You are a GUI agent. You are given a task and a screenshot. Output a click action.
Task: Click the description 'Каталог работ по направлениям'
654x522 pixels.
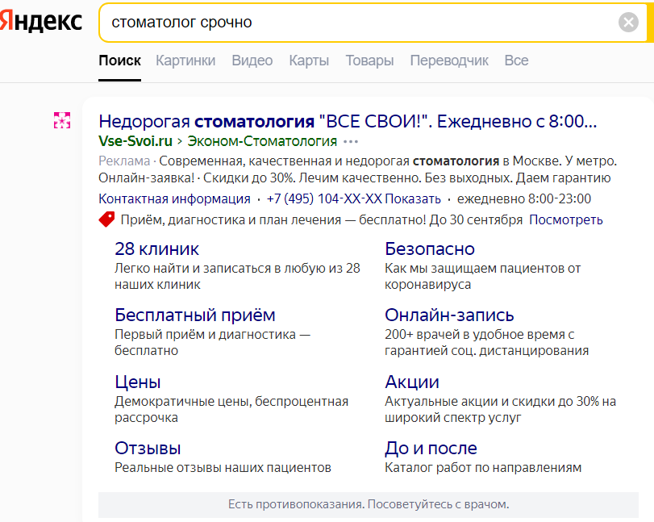point(483,468)
